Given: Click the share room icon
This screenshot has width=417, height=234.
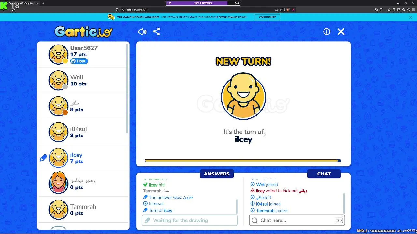Looking at the screenshot, I should coord(156,32).
